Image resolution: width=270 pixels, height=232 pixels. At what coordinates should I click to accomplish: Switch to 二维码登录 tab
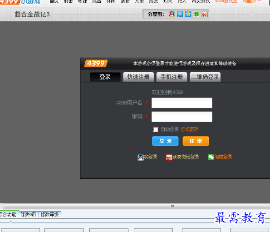(x=205, y=77)
